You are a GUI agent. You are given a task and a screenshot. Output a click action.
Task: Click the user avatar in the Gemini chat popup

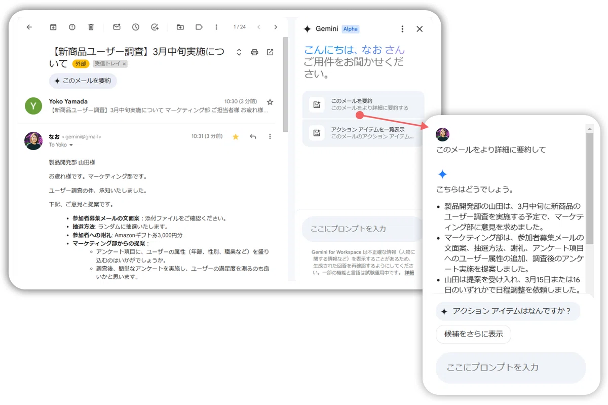tap(442, 134)
